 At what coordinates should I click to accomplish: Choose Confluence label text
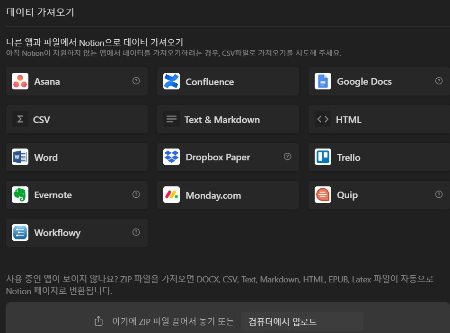pyautogui.click(x=210, y=82)
